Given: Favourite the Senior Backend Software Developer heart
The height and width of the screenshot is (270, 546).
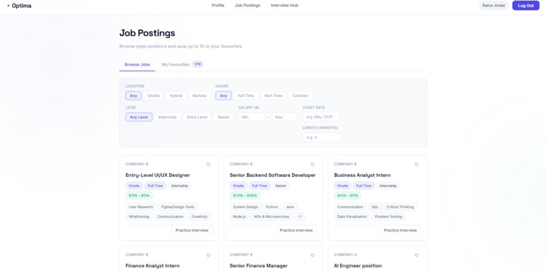Looking at the screenshot, I should (x=312, y=165).
